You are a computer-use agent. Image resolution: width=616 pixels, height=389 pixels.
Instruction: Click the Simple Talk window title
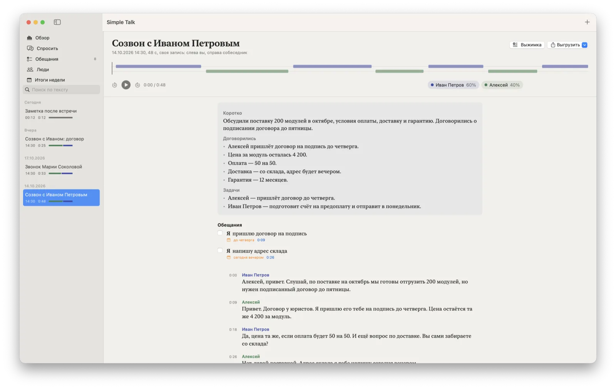pyautogui.click(x=121, y=22)
